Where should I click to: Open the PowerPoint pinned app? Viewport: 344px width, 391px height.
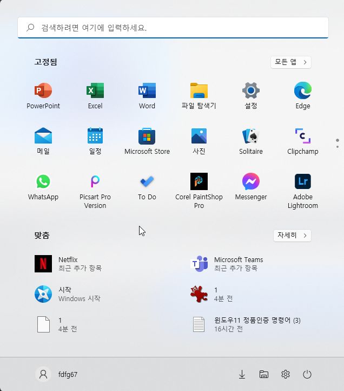coord(43,96)
